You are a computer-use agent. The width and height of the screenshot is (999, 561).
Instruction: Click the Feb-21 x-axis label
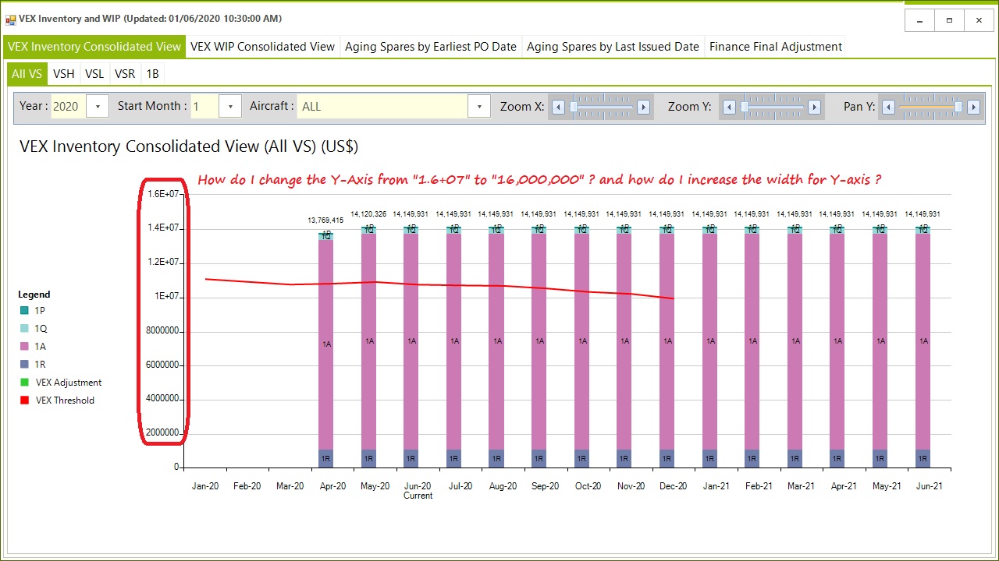(x=758, y=486)
